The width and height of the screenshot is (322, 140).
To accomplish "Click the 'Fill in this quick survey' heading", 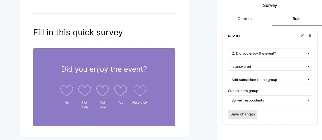I will pos(78,32).
